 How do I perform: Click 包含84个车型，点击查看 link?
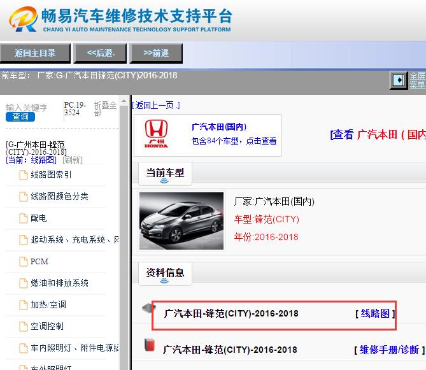234,141
